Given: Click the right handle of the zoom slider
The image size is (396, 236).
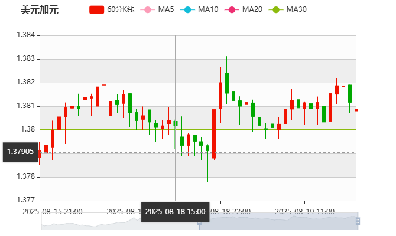Looking at the screenshot, I should coord(358,221).
